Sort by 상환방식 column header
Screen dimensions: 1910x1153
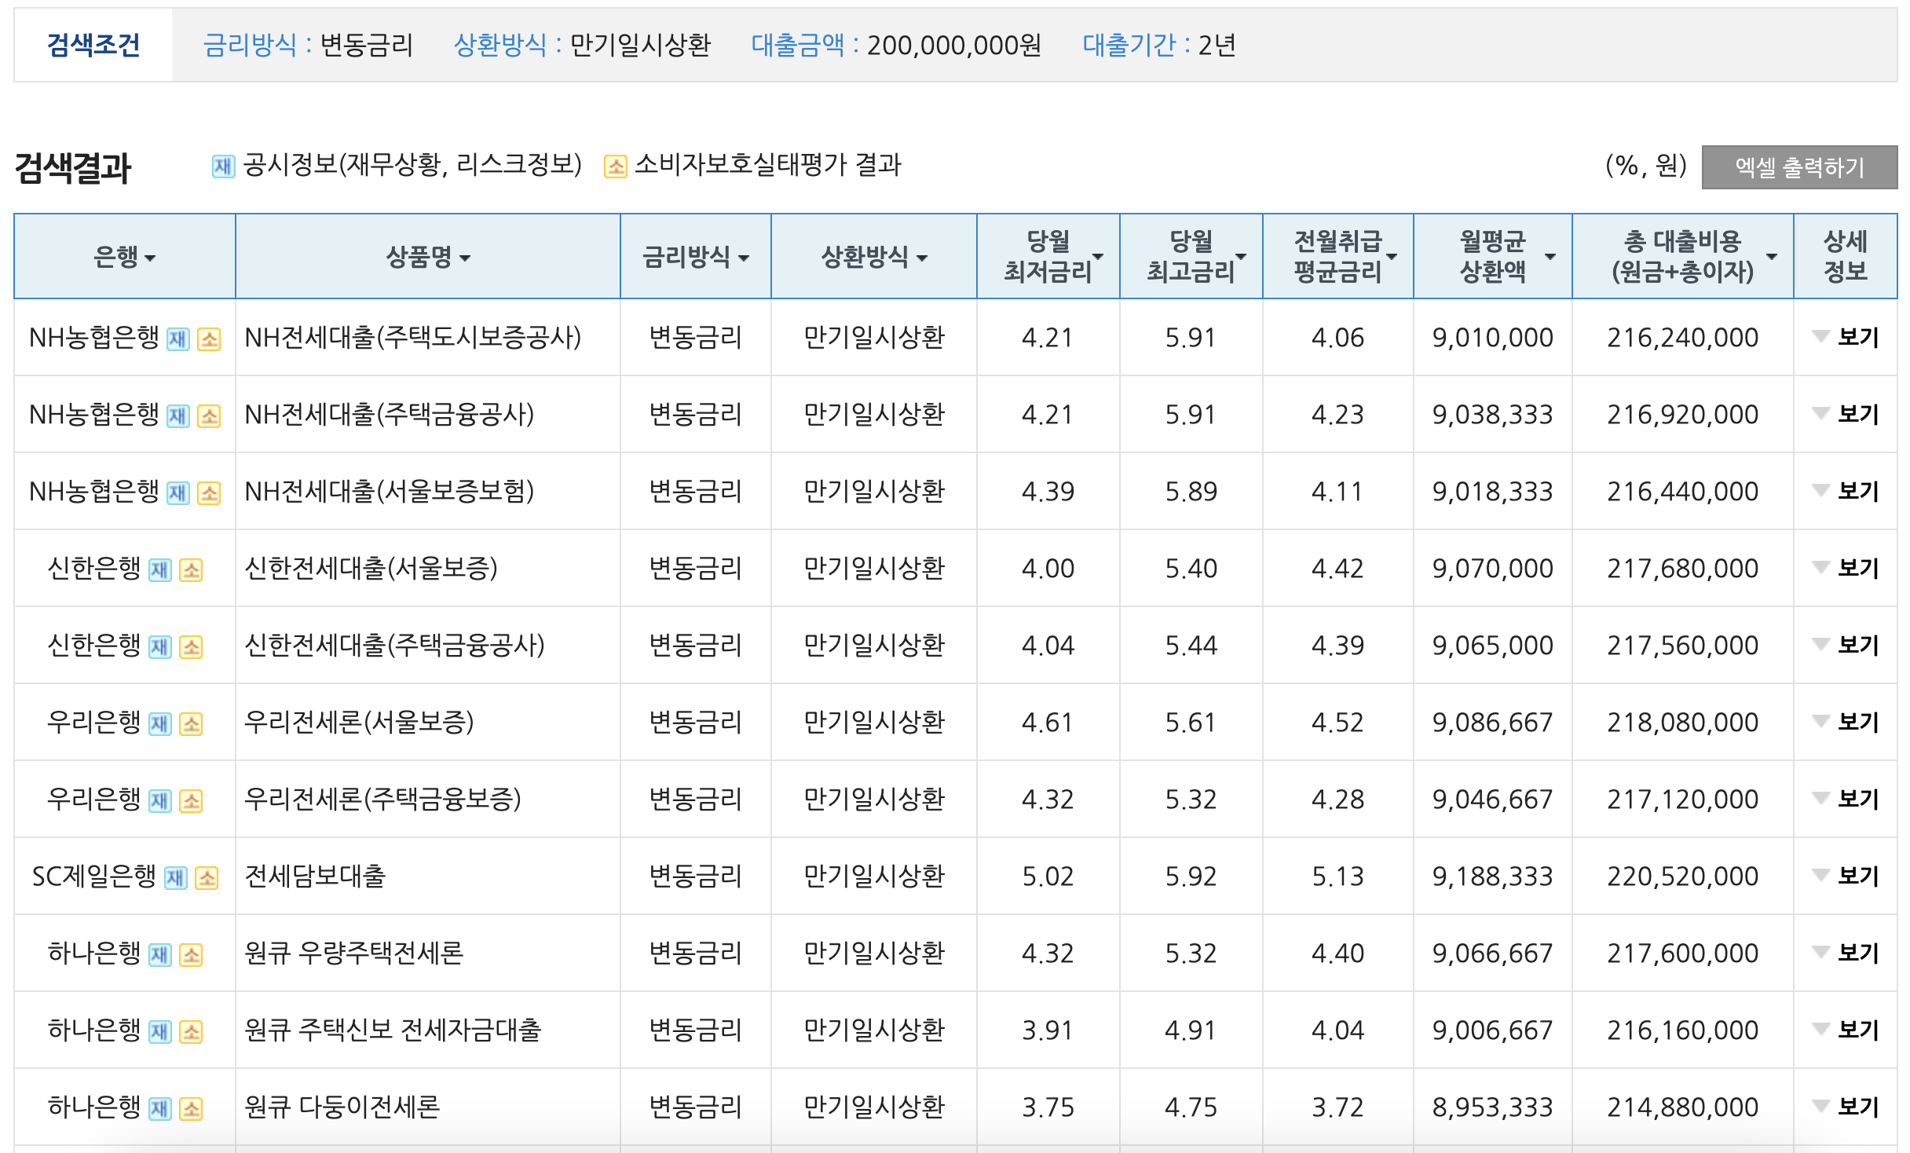tap(874, 257)
